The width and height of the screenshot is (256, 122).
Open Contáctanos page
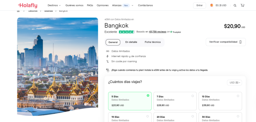[x=145, y=5]
